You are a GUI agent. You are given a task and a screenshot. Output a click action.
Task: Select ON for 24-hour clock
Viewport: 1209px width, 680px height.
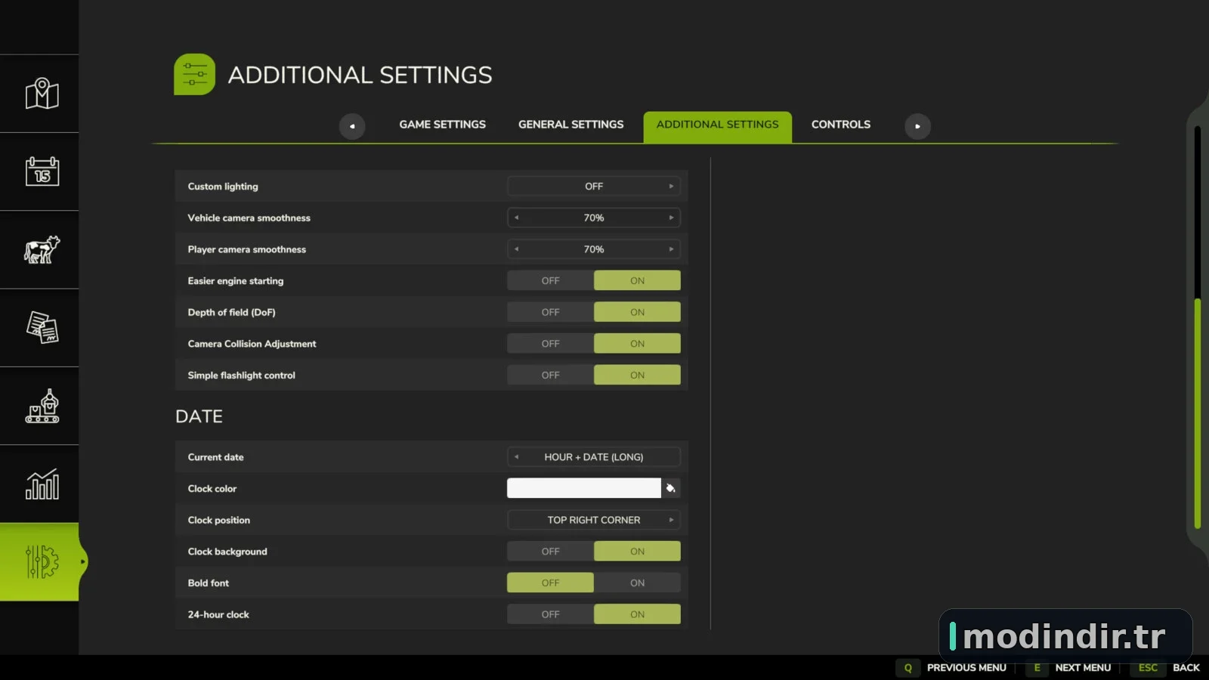pyautogui.click(x=637, y=614)
